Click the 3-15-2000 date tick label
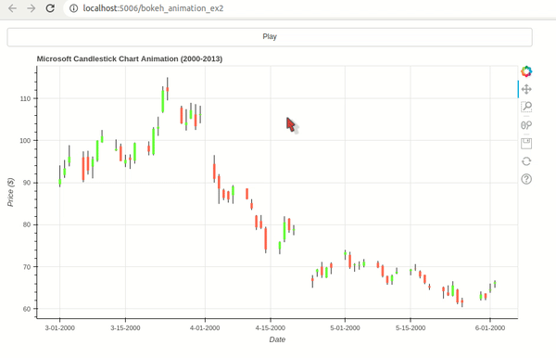Image resolution: width=556 pixels, height=358 pixels. [x=125, y=327]
